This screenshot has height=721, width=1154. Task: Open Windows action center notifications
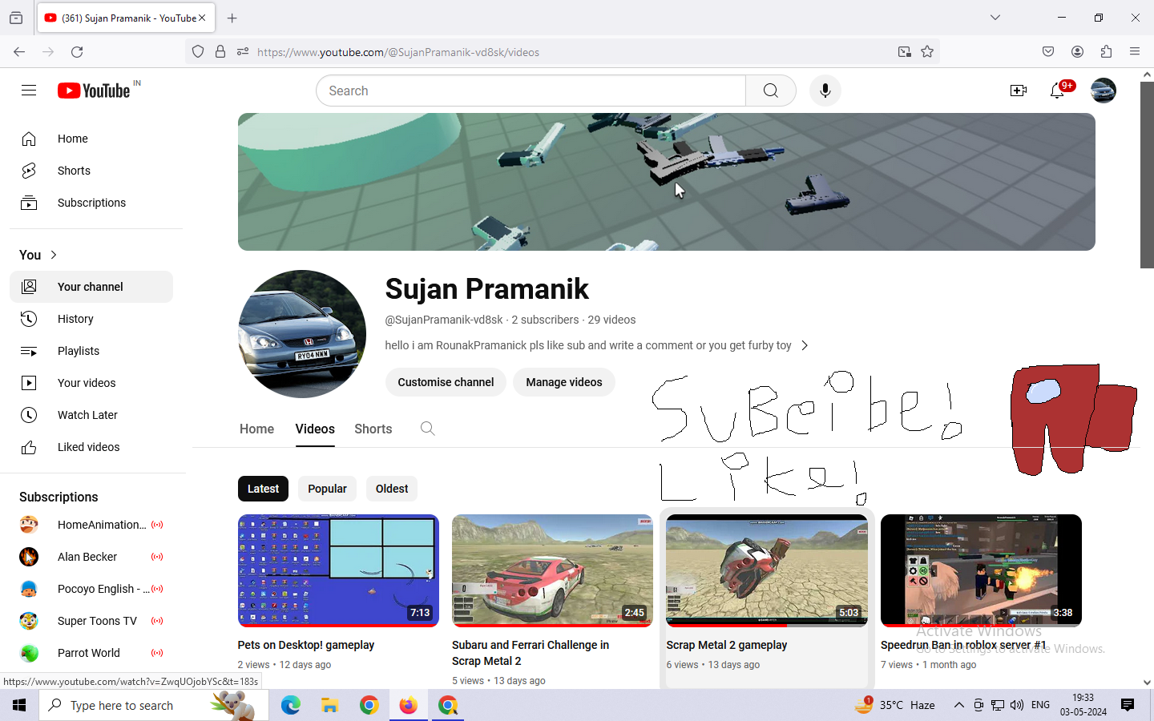point(1128,705)
